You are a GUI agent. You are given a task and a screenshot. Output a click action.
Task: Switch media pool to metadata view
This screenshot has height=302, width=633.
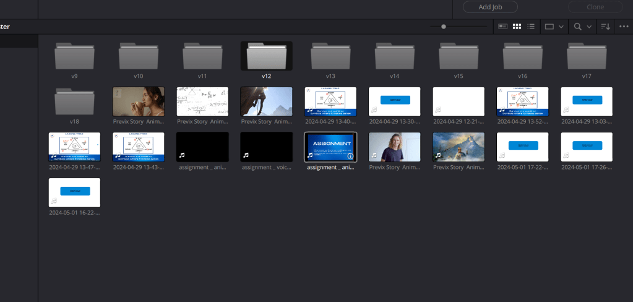point(502,27)
